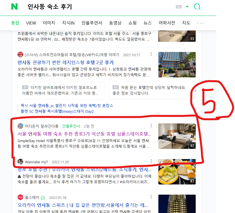Open the options menu for Wannabe myT post
Image resolution: width=235 pixels, height=213 pixels.
click(151, 161)
